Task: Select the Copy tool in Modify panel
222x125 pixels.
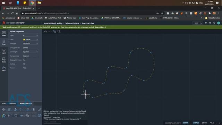Action: [10, 109]
